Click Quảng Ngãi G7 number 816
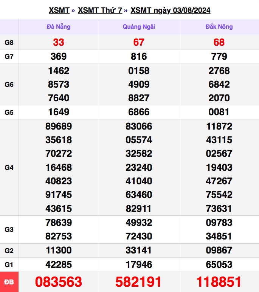 (139, 57)
